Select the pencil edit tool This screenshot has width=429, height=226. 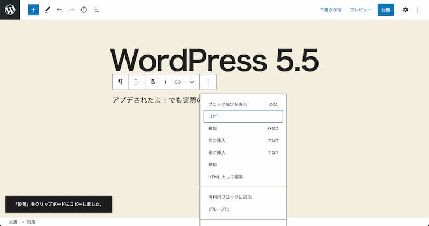pos(47,10)
